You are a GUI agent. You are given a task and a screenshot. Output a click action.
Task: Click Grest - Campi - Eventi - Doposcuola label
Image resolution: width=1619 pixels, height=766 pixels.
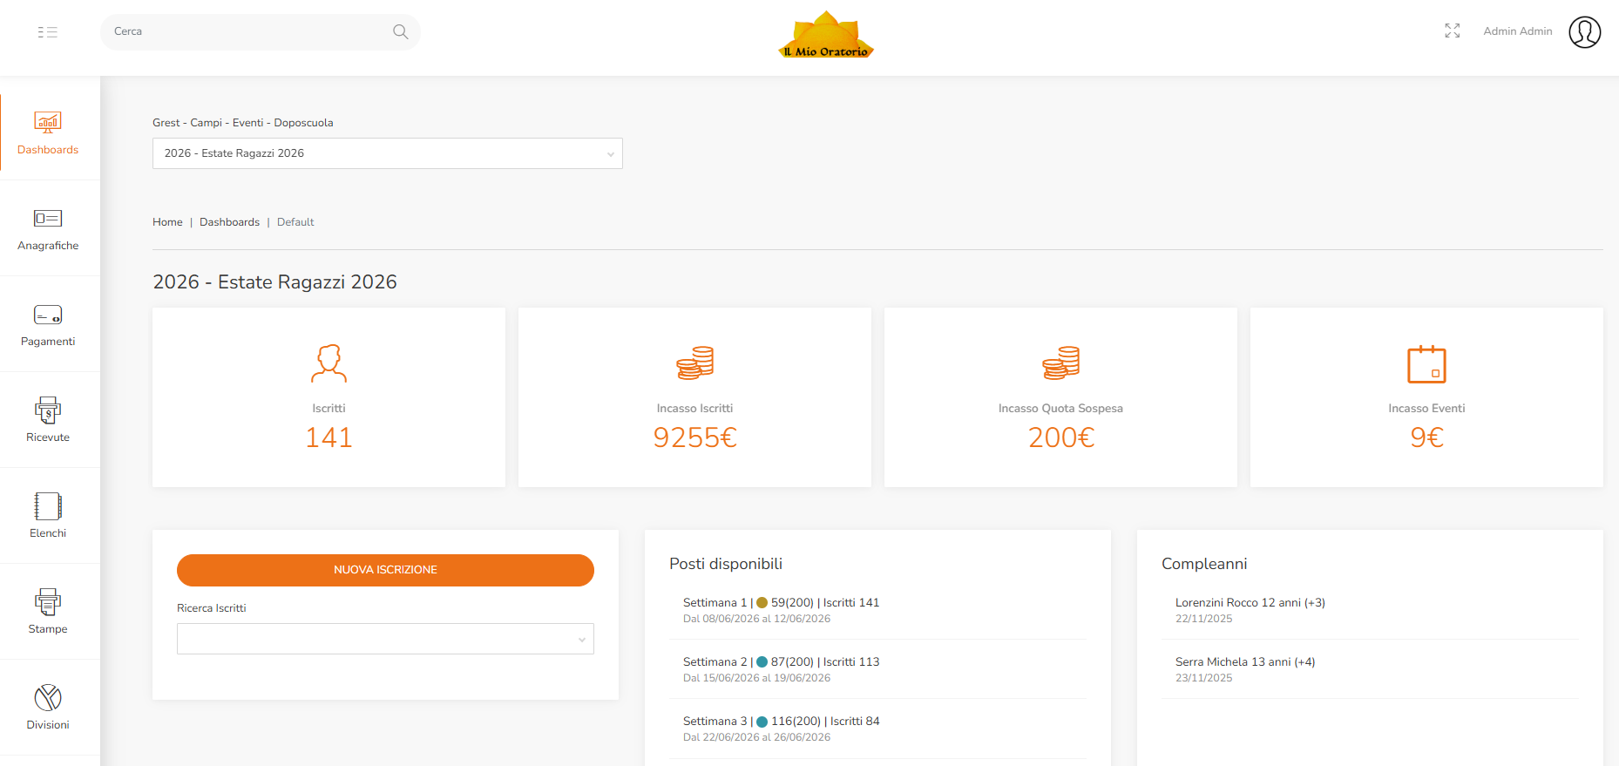click(243, 123)
